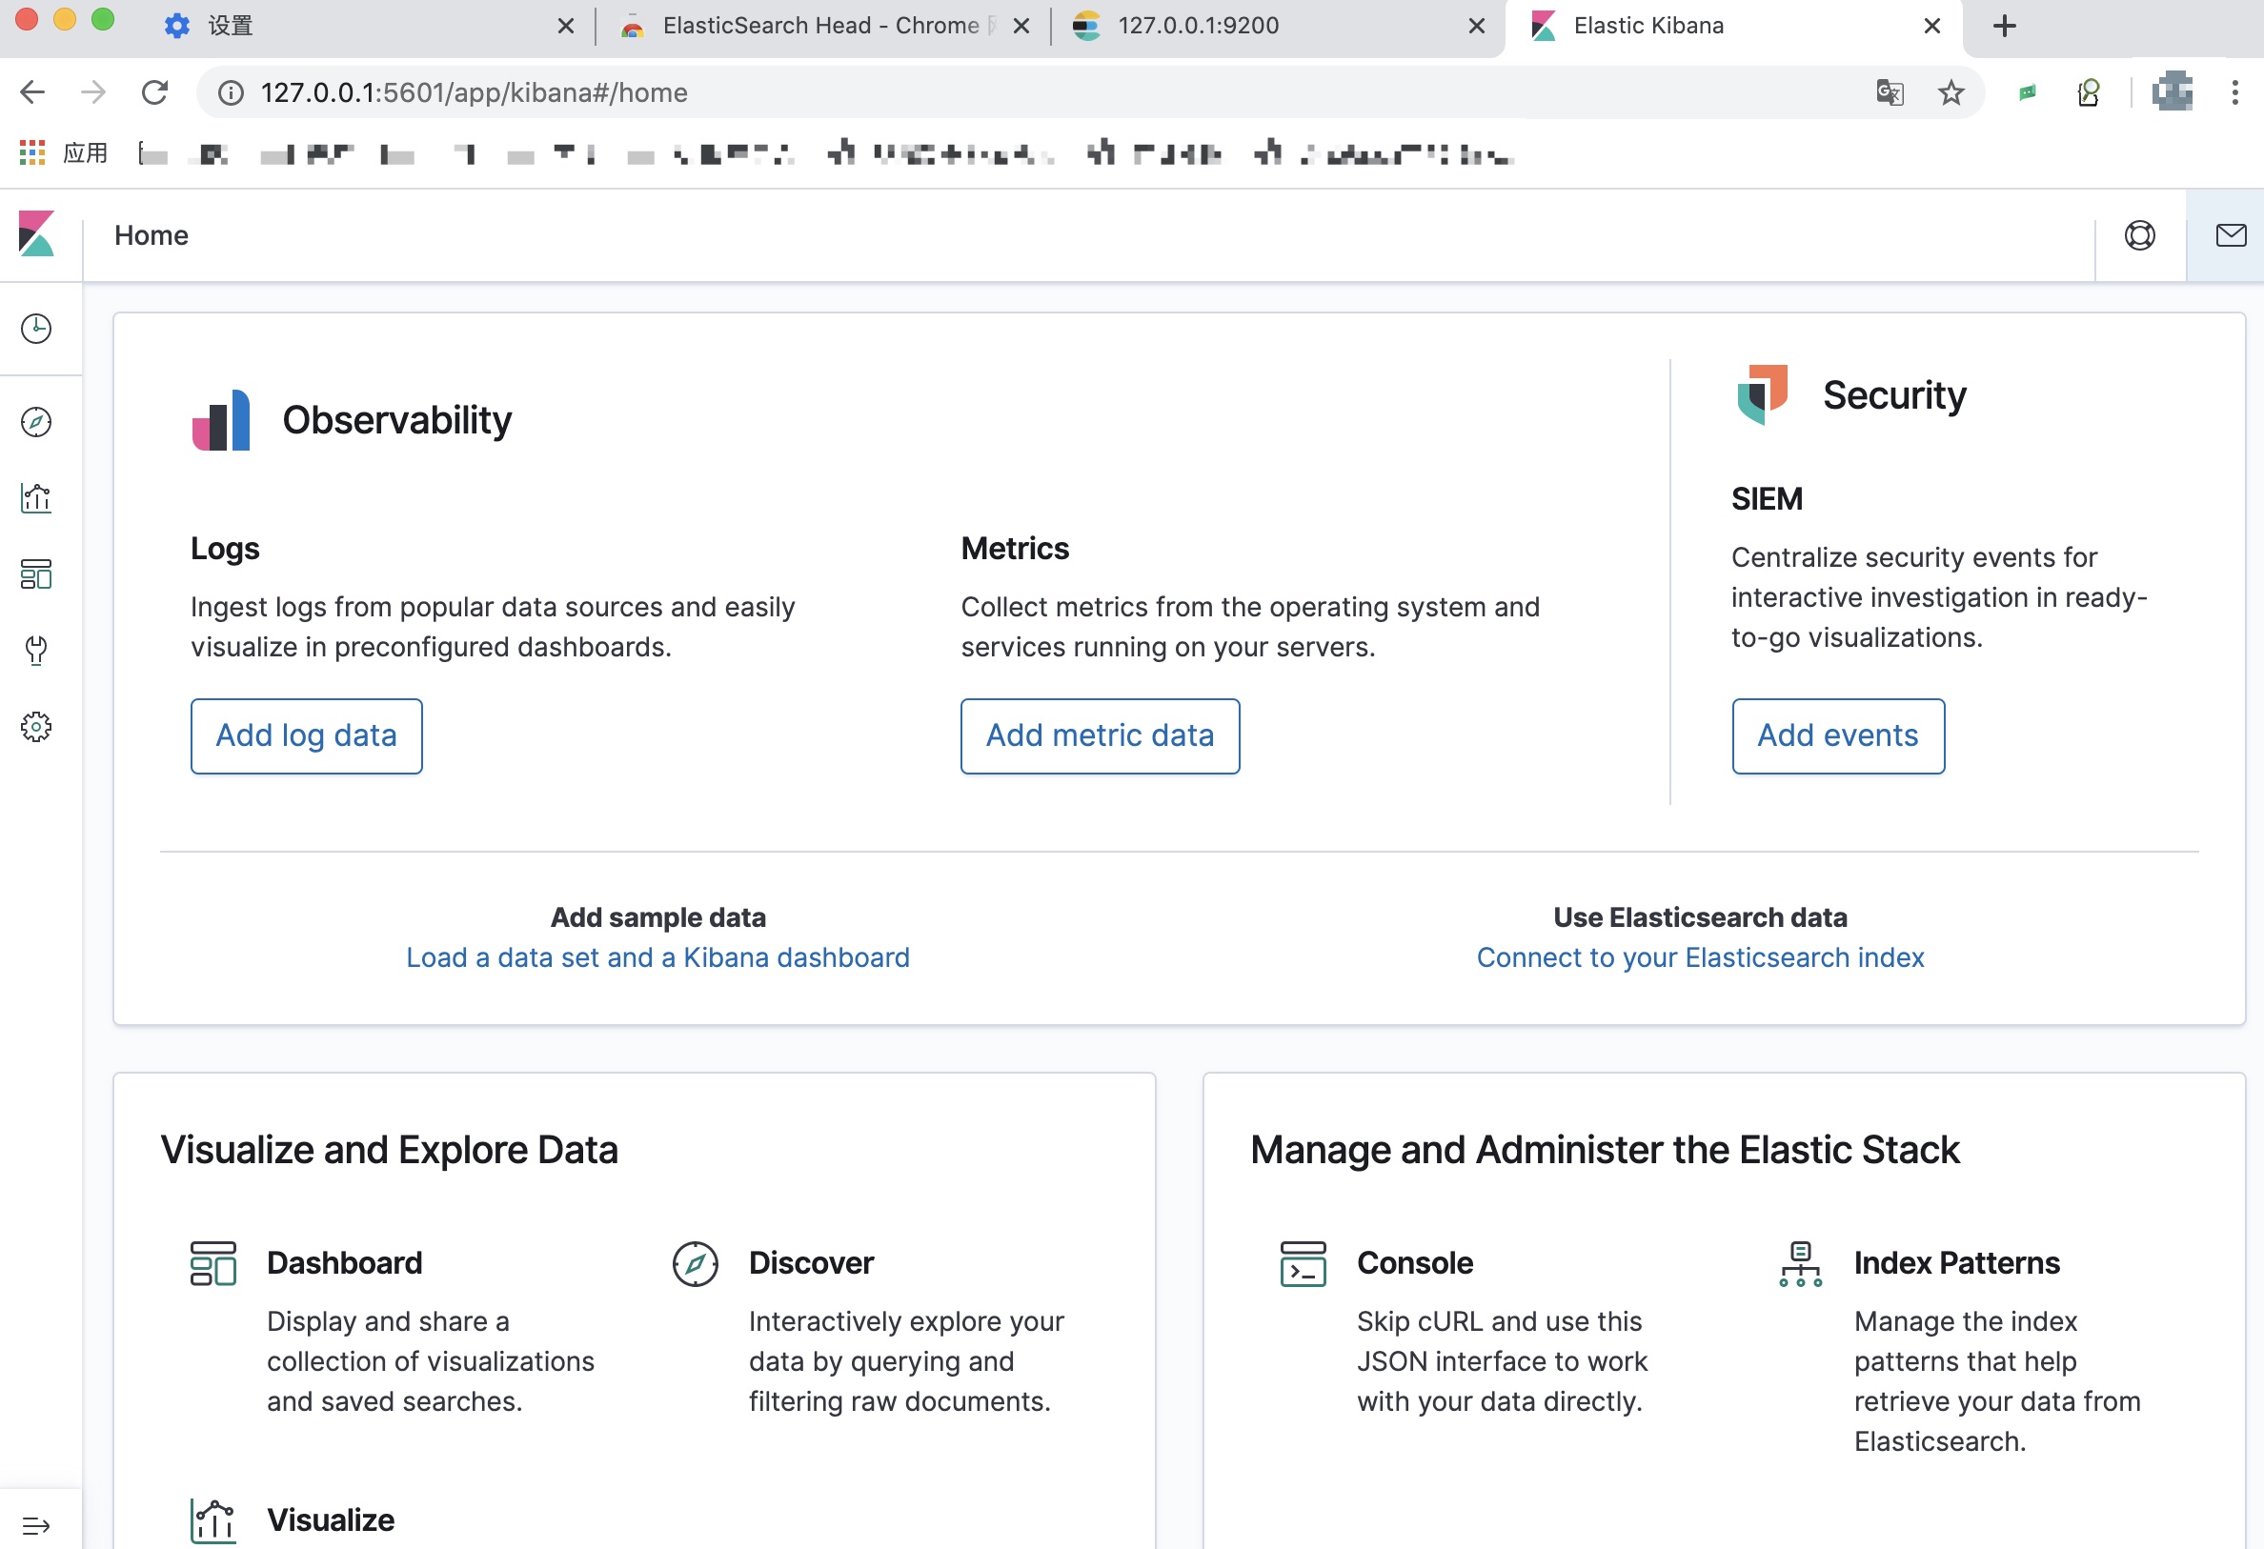Open Discover compass icon in sidebar
This screenshot has width=2264, height=1549.
pos(36,422)
